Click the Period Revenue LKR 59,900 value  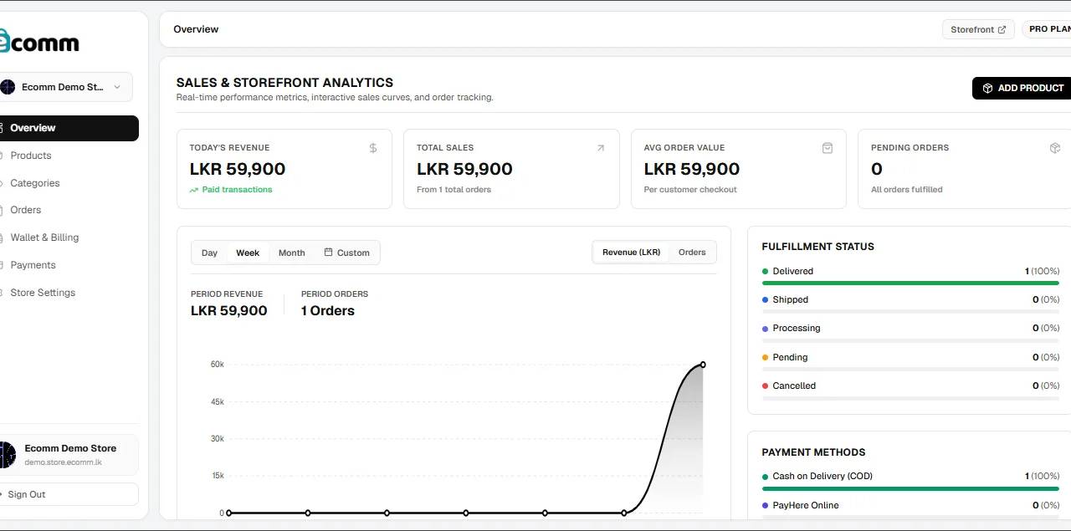(229, 310)
